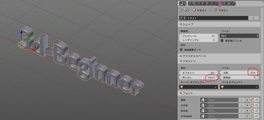The width and height of the screenshot is (264, 120).
Task: Toggle the fake user F in 太字&斜体 row
Action: pyautogui.click(x=247, y=116)
